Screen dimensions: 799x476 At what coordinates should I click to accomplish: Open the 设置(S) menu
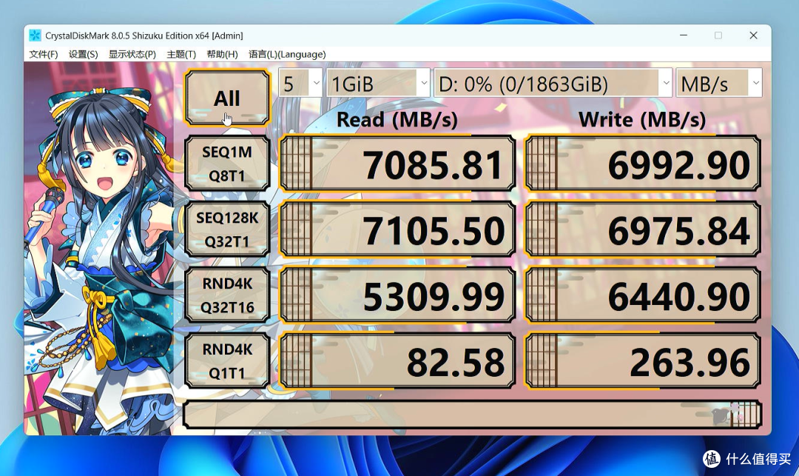83,54
